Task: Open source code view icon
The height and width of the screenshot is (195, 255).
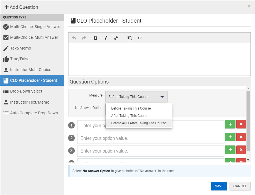Action: click(140, 38)
